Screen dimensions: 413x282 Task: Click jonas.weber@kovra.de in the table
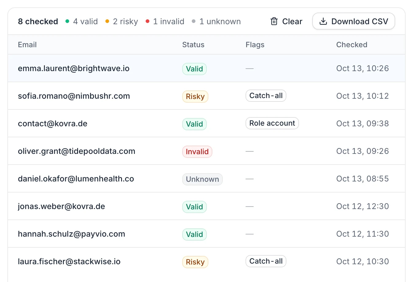click(61, 206)
